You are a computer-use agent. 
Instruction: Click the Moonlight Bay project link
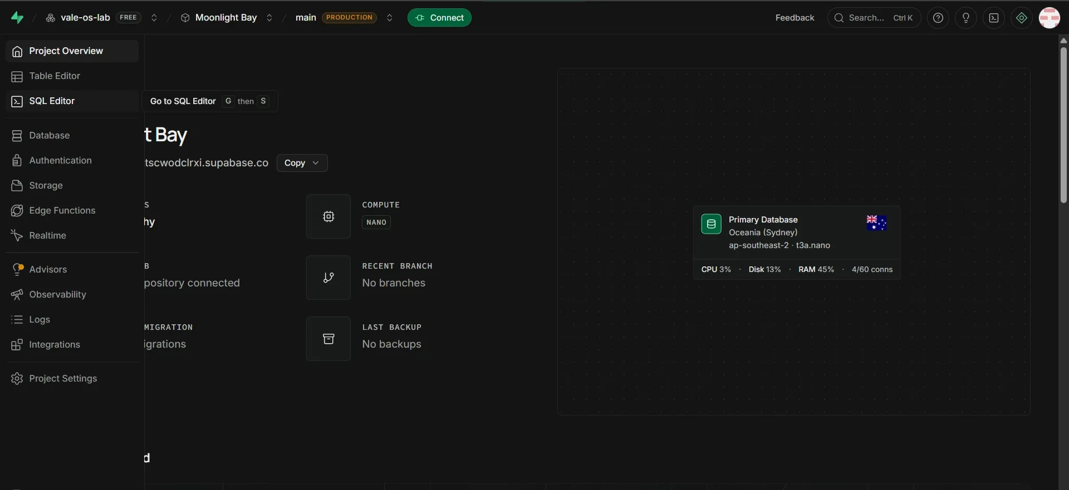(x=226, y=18)
